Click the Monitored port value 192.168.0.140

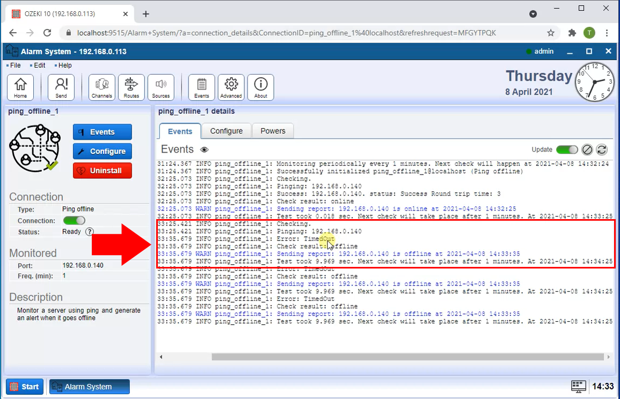click(x=83, y=265)
